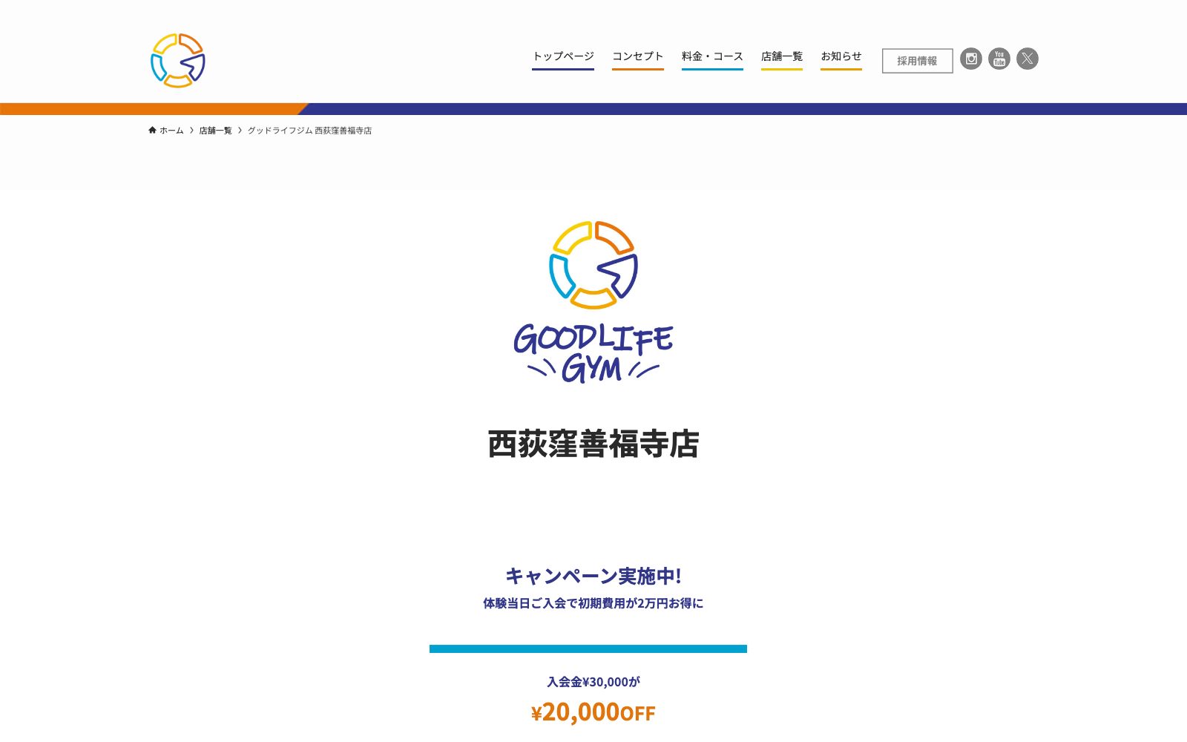Click text 体験当日ご入会で初期費用が2万円お得に
Viewport: 1187px width, 742px height.
(593, 603)
